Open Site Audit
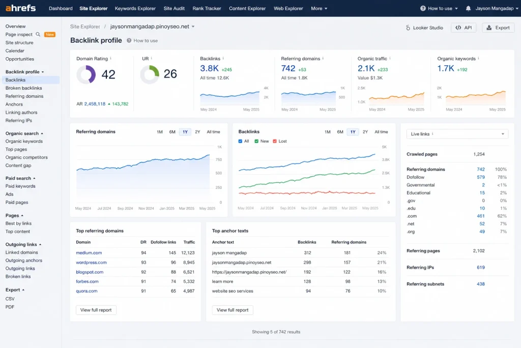 click(x=174, y=8)
